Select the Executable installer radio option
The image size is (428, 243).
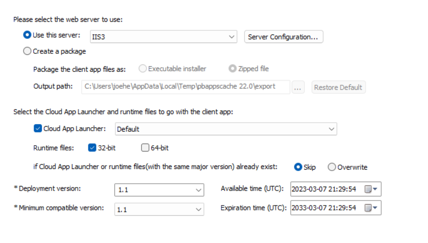(x=143, y=69)
